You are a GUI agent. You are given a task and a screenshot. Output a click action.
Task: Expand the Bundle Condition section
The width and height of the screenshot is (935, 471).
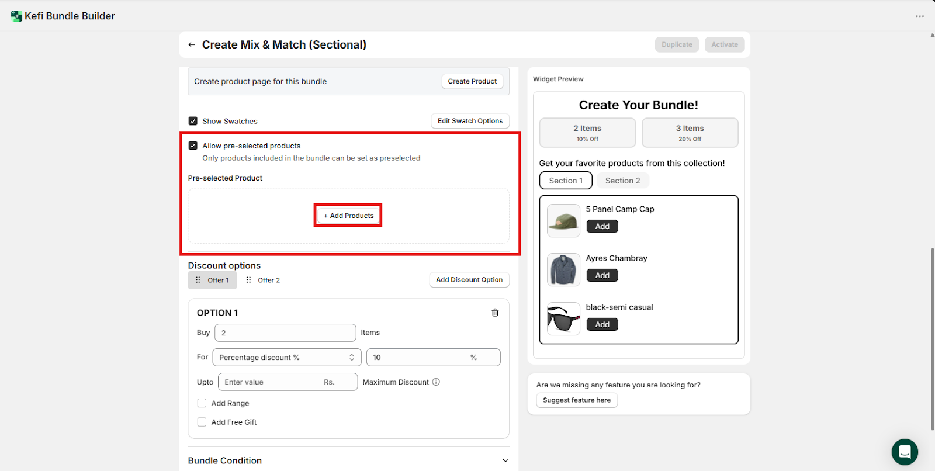tap(505, 460)
